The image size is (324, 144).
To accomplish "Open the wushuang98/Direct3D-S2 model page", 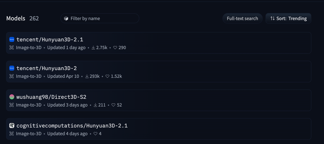I will (x=51, y=97).
